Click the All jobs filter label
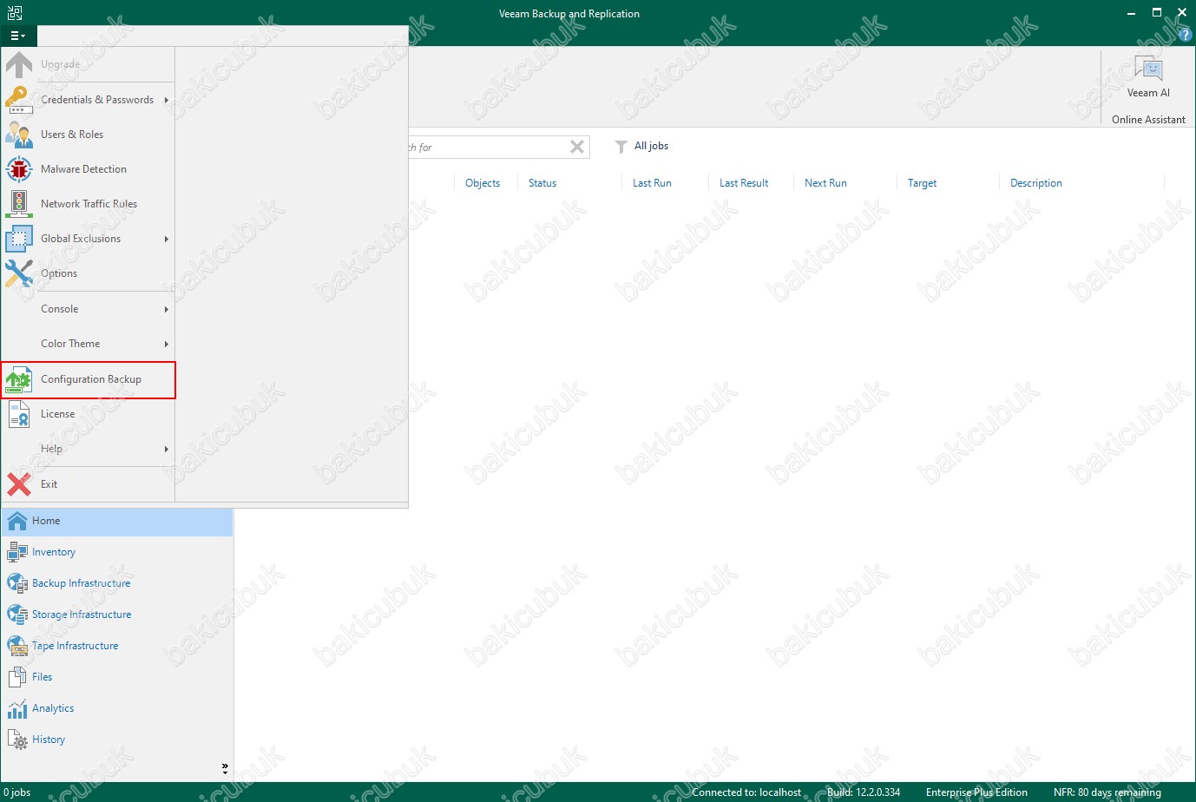Image resolution: width=1196 pixels, height=802 pixels. tap(651, 146)
